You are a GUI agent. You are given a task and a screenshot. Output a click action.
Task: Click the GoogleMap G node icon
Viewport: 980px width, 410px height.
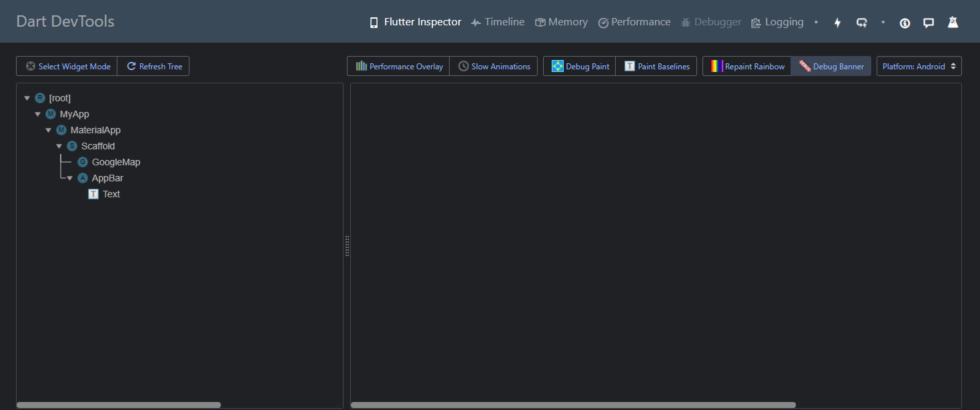point(83,162)
